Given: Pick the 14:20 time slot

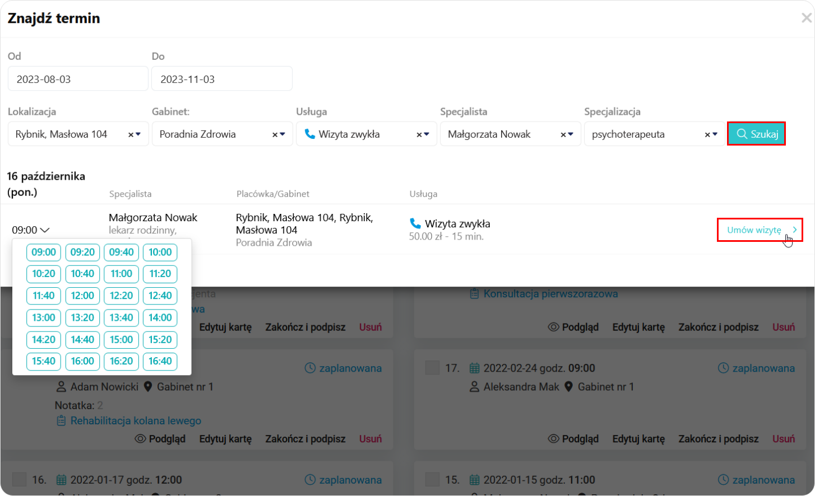Looking at the screenshot, I should [44, 339].
